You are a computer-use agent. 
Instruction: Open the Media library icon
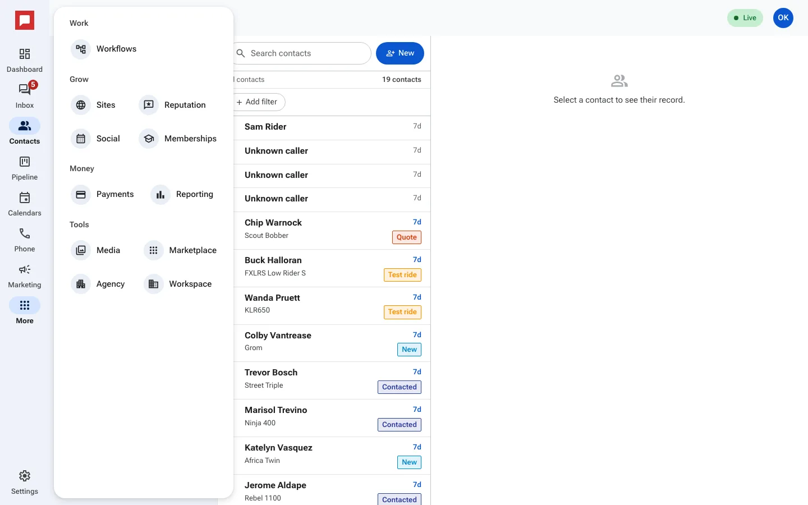coord(81,250)
